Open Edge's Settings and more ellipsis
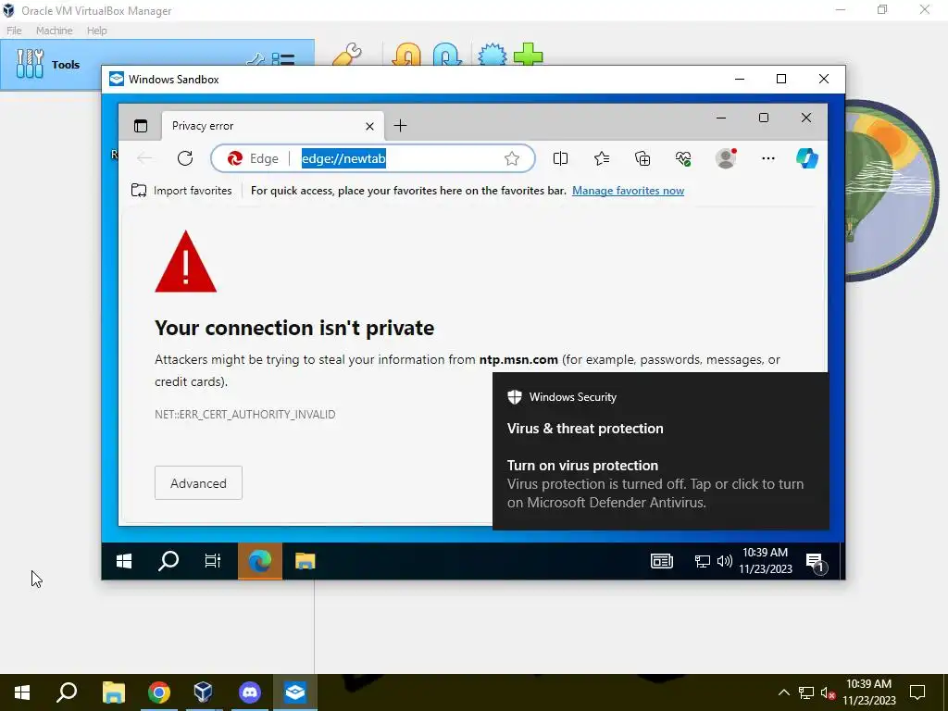This screenshot has height=711, width=948. [x=767, y=158]
